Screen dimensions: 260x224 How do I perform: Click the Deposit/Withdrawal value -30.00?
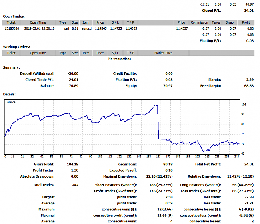(x=73, y=73)
